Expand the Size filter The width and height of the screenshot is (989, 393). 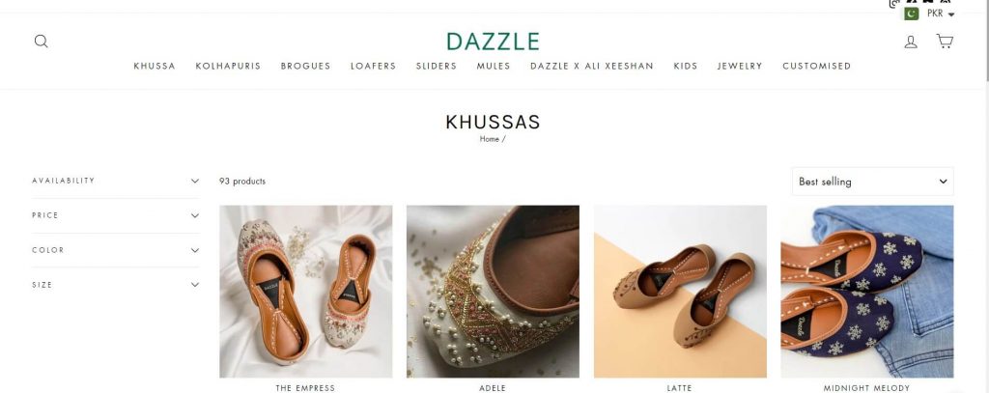point(116,285)
